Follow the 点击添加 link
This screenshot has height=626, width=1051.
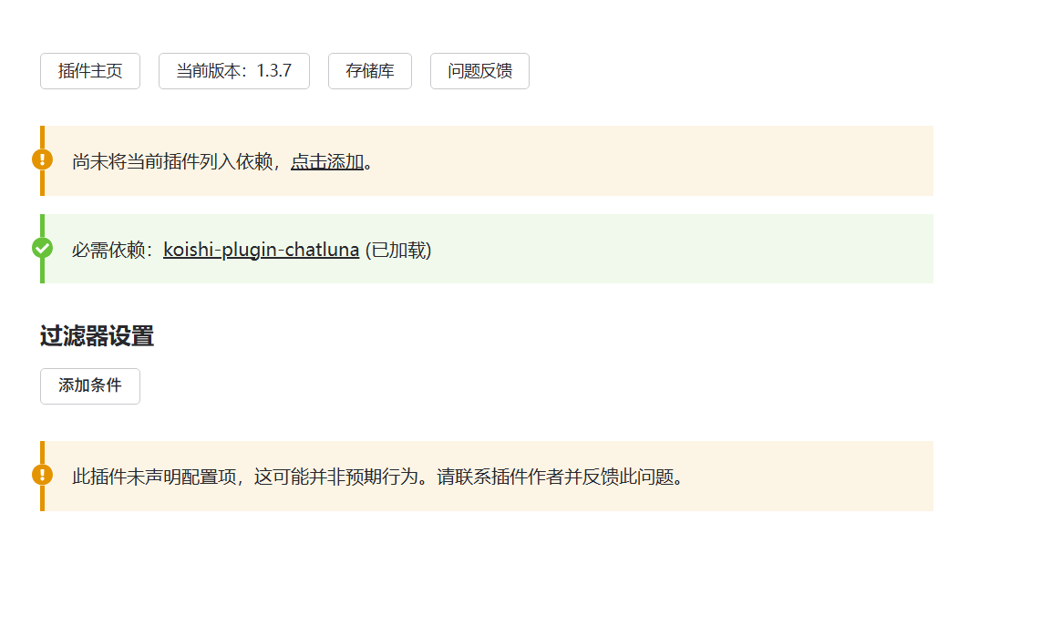327,161
